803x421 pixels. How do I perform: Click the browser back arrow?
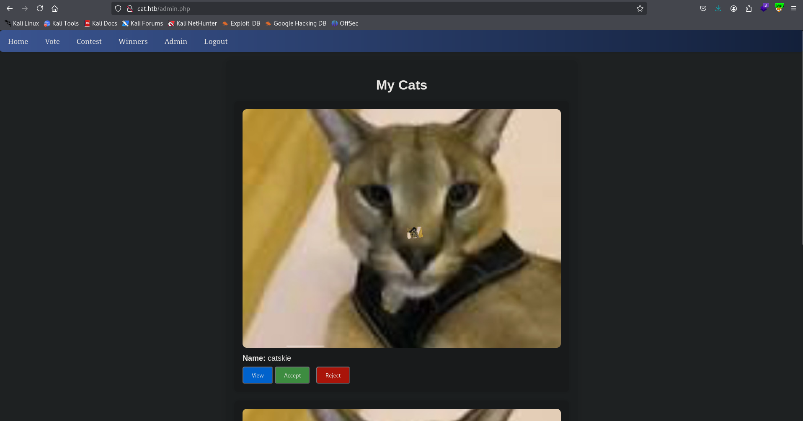coord(10,8)
